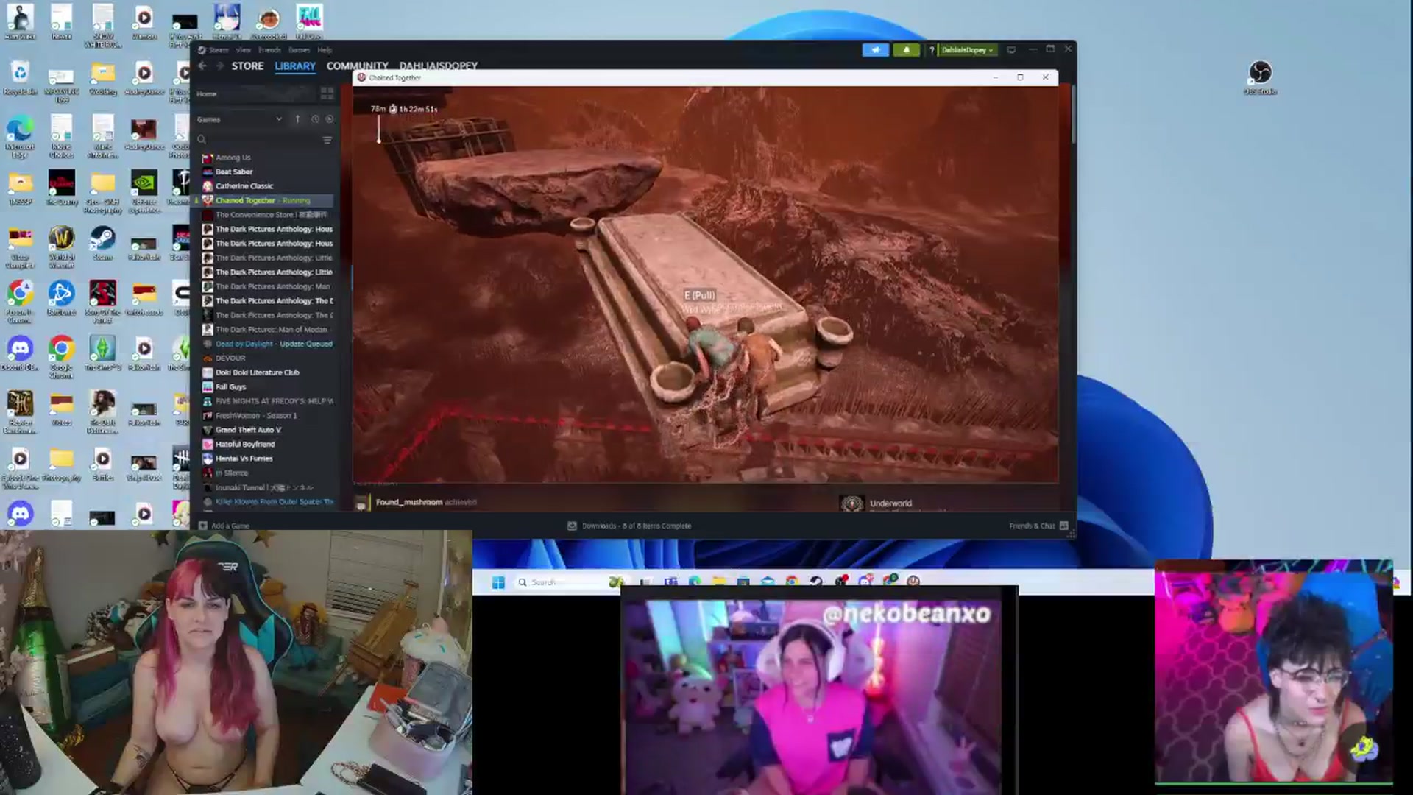Open the Windows Start button in taskbar

[498, 582]
